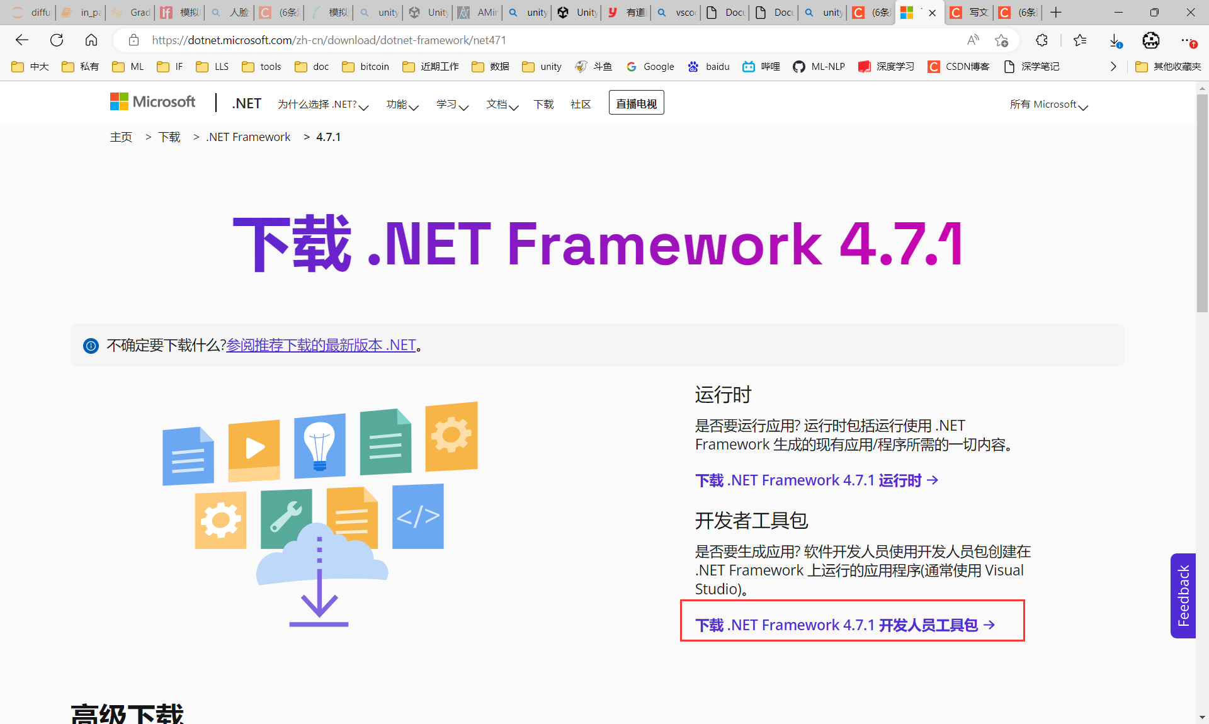
Task: Go to 下载 in the breadcrumb
Action: [x=169, y=137]
